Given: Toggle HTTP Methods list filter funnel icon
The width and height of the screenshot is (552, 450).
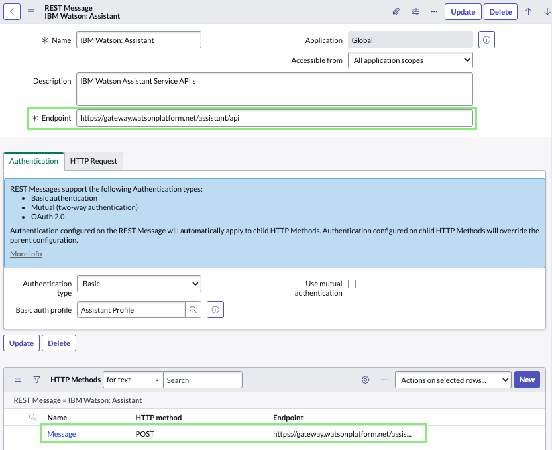Looking at the screenshot, I should point(36,380).
